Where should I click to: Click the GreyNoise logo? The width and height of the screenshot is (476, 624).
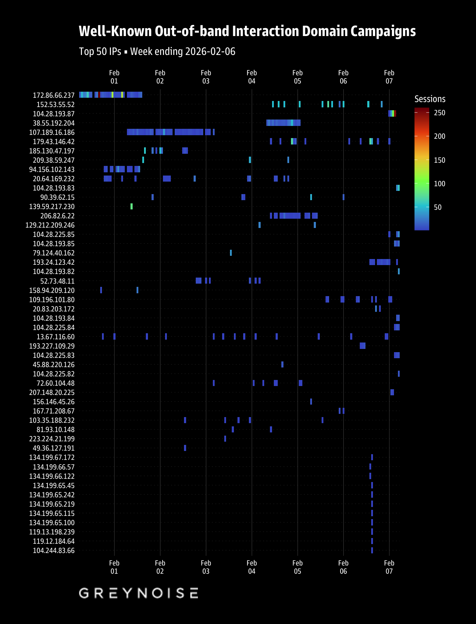pos(138,593)
